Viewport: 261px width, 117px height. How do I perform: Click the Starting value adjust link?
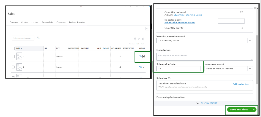[194, 15]
